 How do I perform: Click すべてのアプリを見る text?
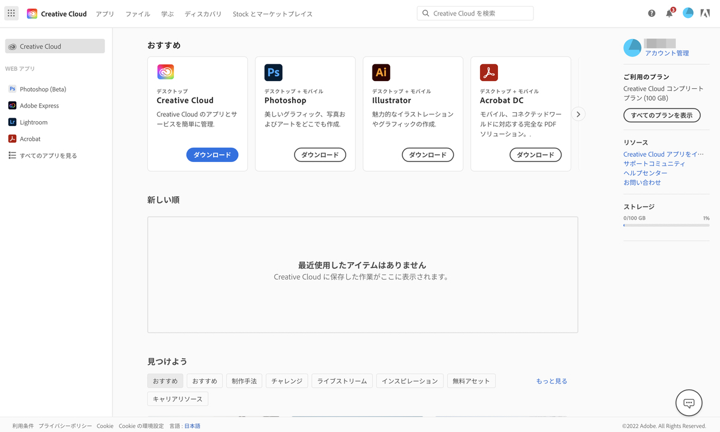(x=48, y=155)
